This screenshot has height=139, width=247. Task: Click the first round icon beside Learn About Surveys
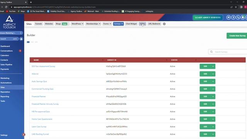click(x=228, y=17)
